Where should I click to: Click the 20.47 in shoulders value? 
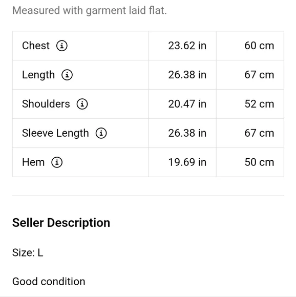pyautogui.click(x=187, y=104)
